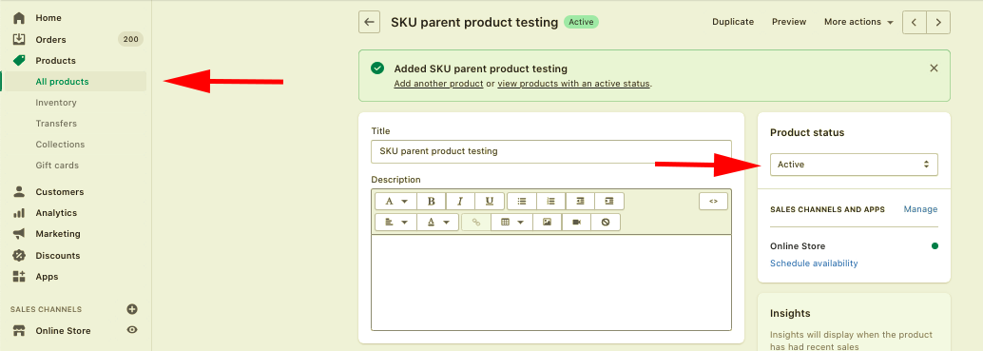The width and height of the screenshot is (983, 351).
Task: Click the Discounts badge icon
Action: point(19,256)
